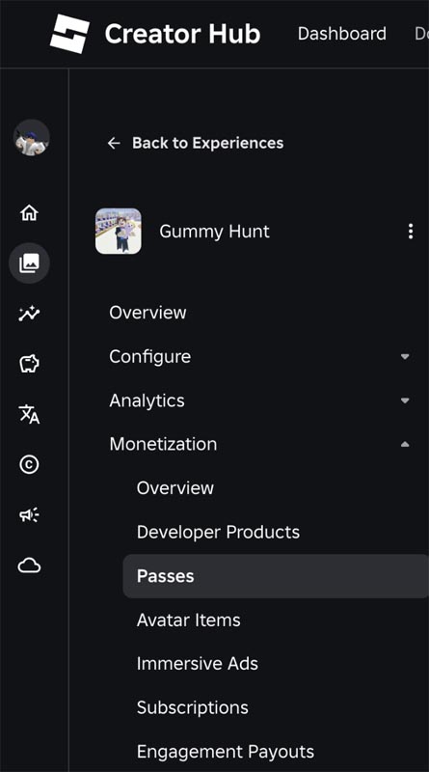Open the Avatar Items page
Screen dimensions: 429x772
coord(189,620)
